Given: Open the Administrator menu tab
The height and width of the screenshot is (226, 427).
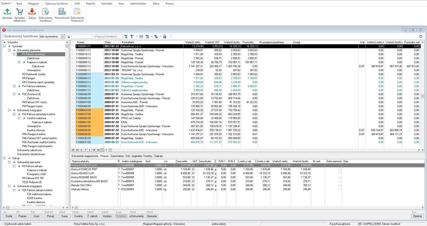Looking at the screenshot, I should pyautogui.click(x=138, y=3).
